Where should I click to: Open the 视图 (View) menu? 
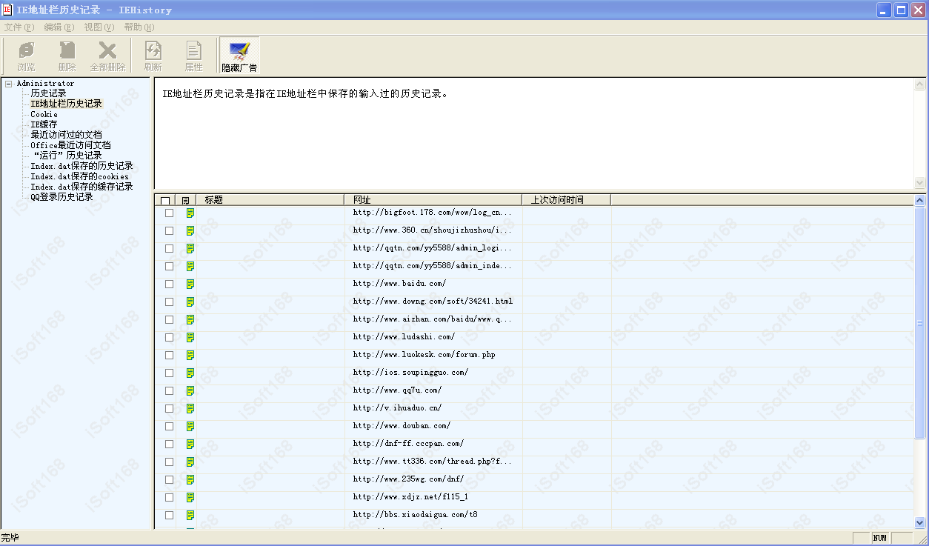[99, 27]
